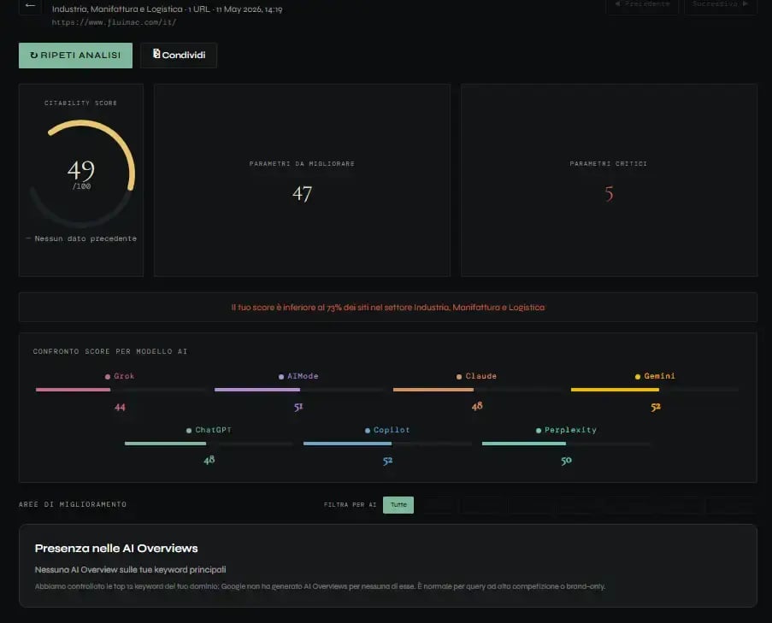Open the 'Presenza nelle AI Overviews' card heading
Image resolution: width=772 pixels, height=623 pixels.
tap(116, 548)
